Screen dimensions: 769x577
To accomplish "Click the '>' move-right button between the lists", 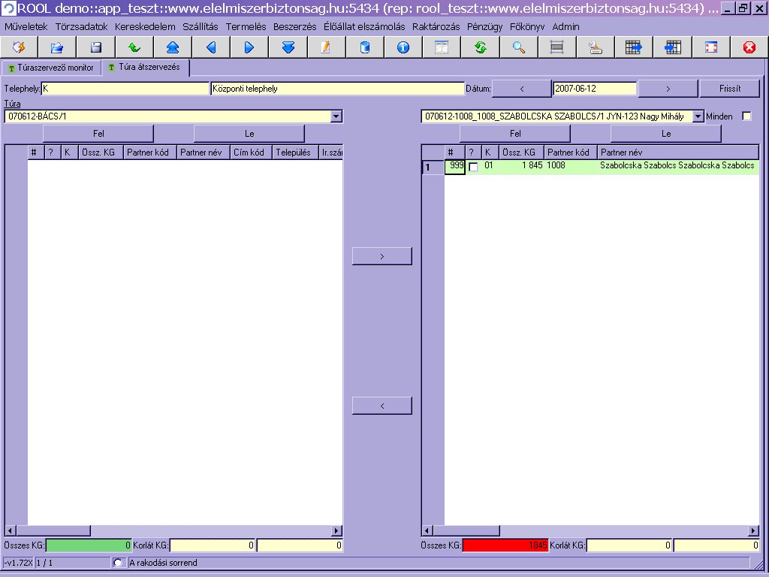I will coord(381,256).
